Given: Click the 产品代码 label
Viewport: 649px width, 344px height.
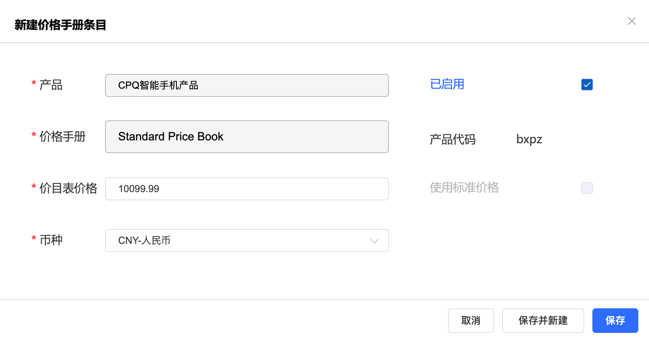Looking at the screenshot, I should pyautogui.click(x=452, y=140).
